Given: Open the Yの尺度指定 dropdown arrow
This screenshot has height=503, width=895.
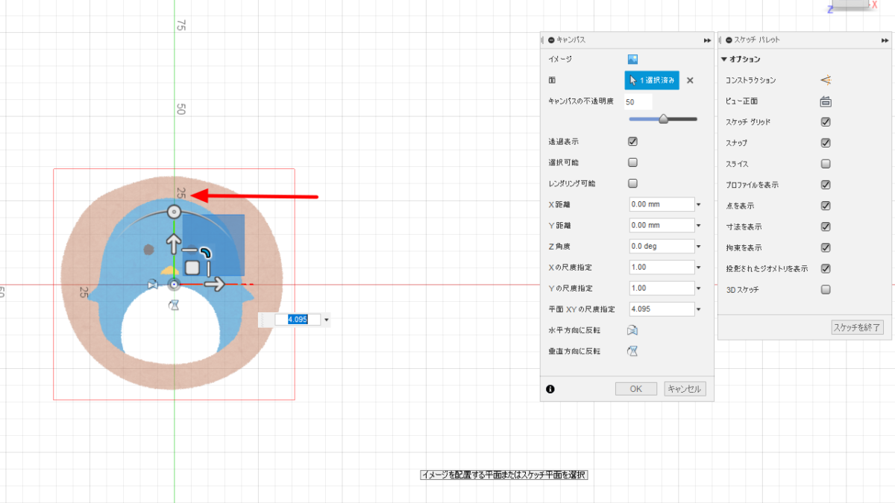Looking at the screenshot, I should point(699,288).
